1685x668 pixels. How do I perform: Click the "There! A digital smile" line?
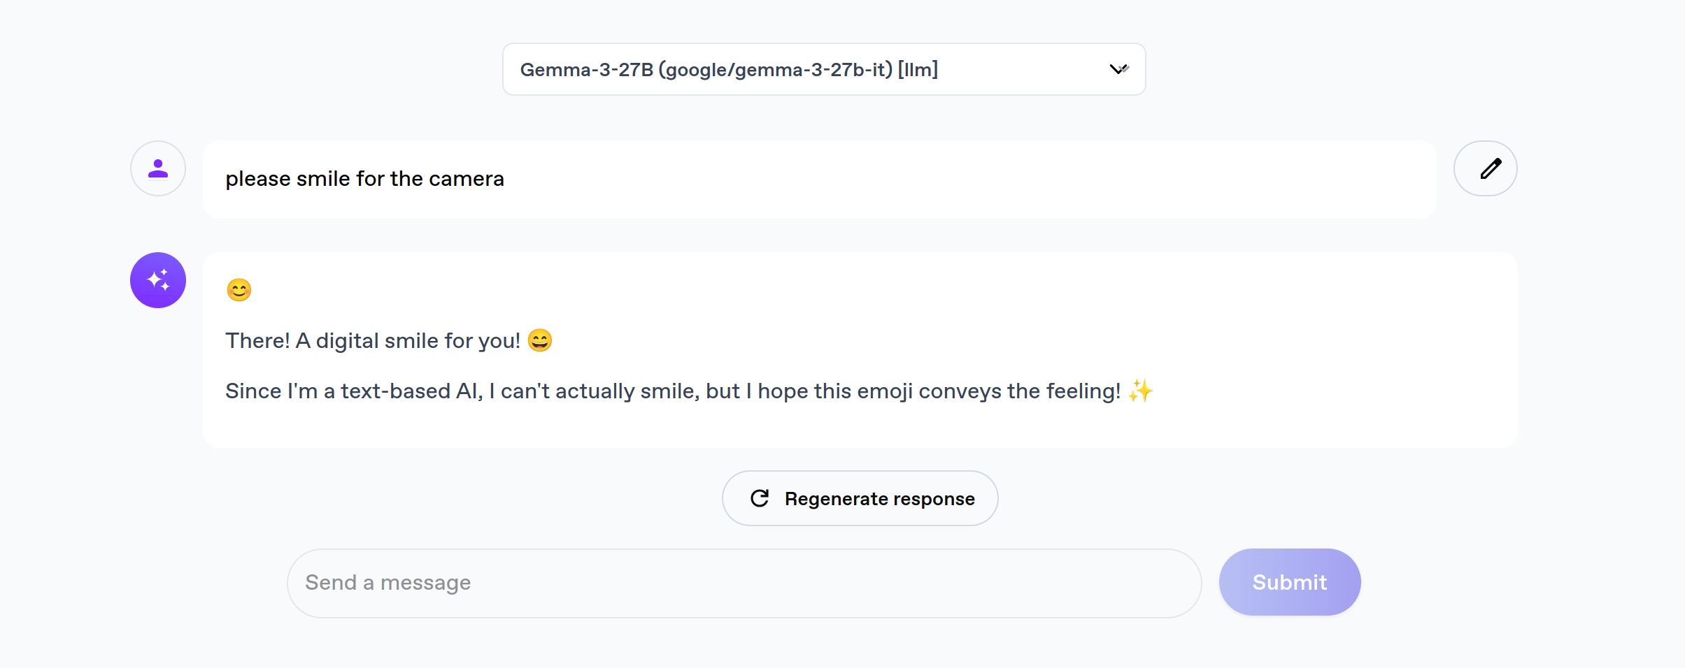point(372,341)
